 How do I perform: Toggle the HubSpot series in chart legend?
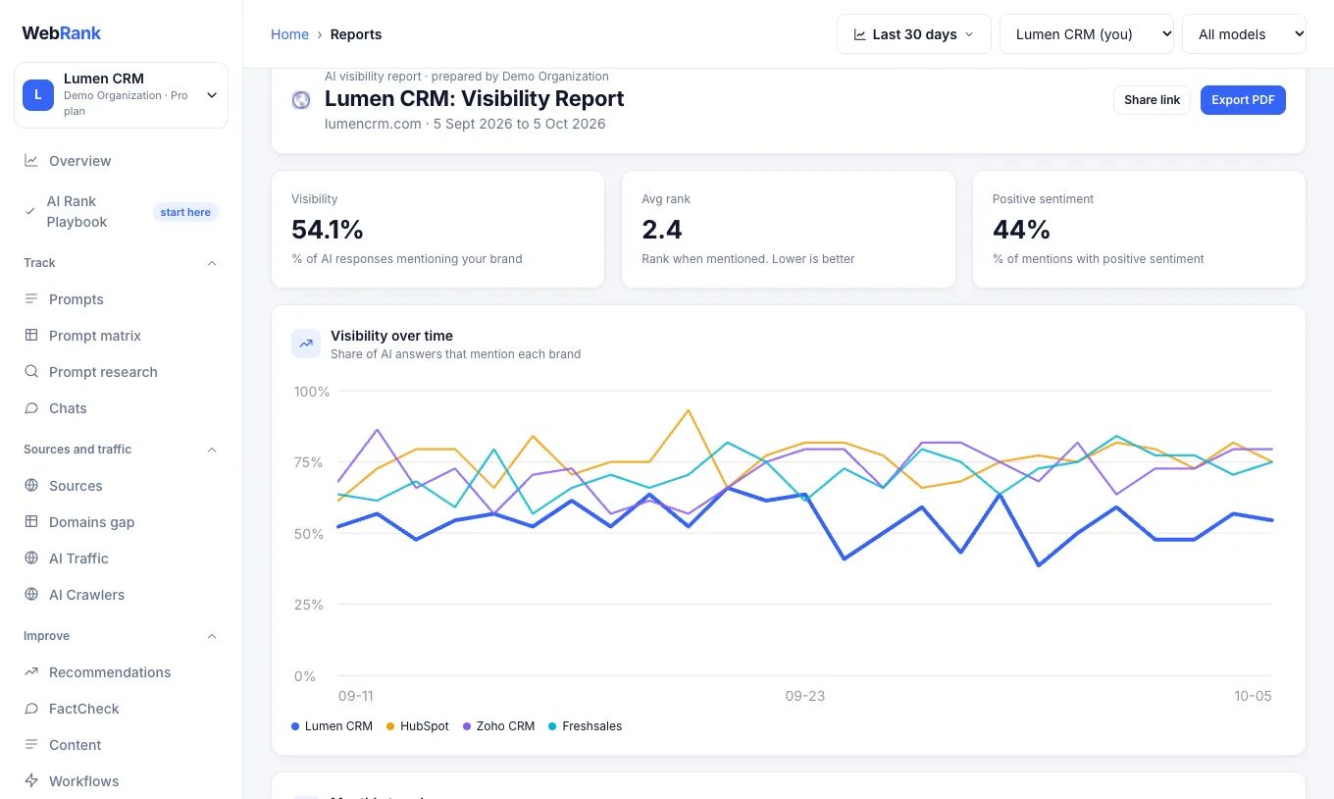tap(418, 726)
